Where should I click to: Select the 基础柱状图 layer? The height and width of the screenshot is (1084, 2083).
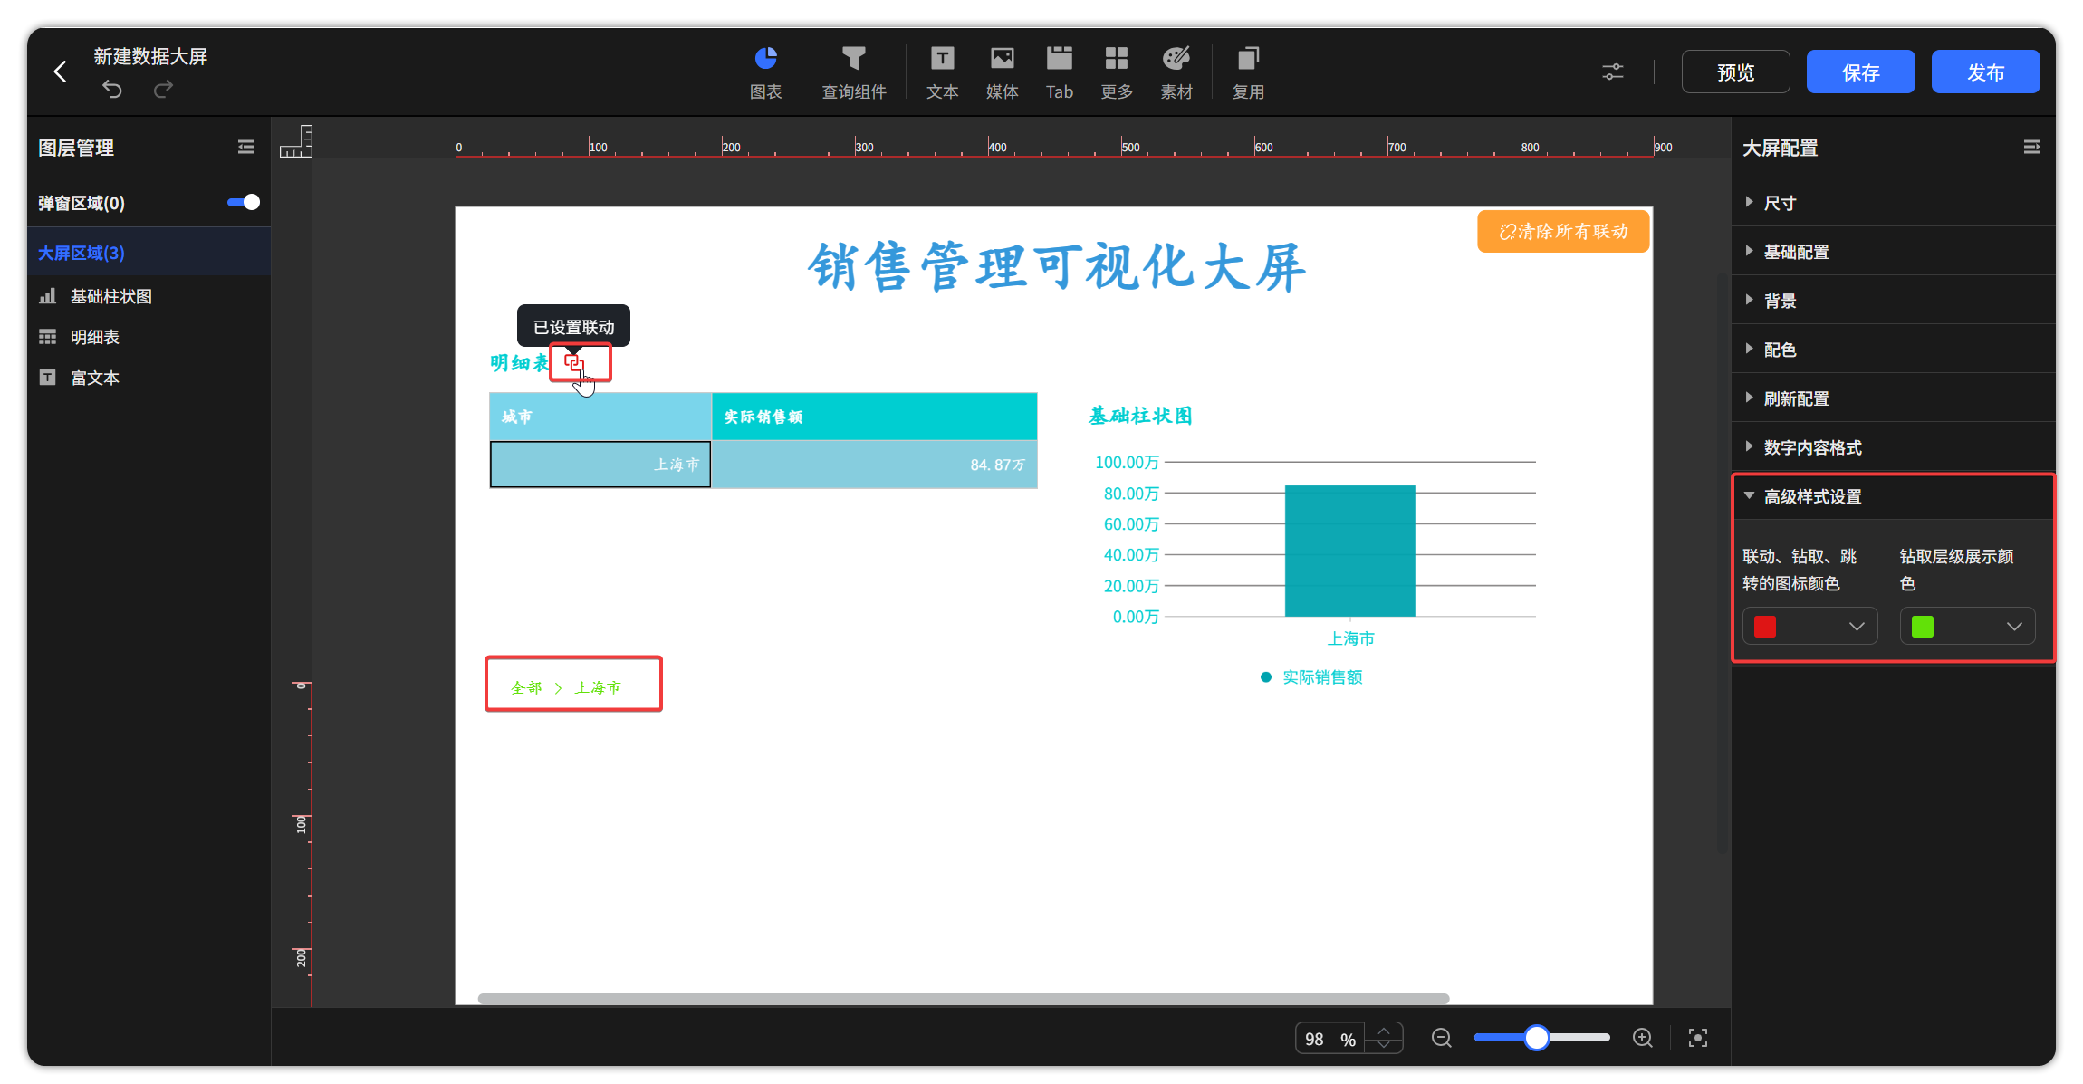(x=149, y=296)
